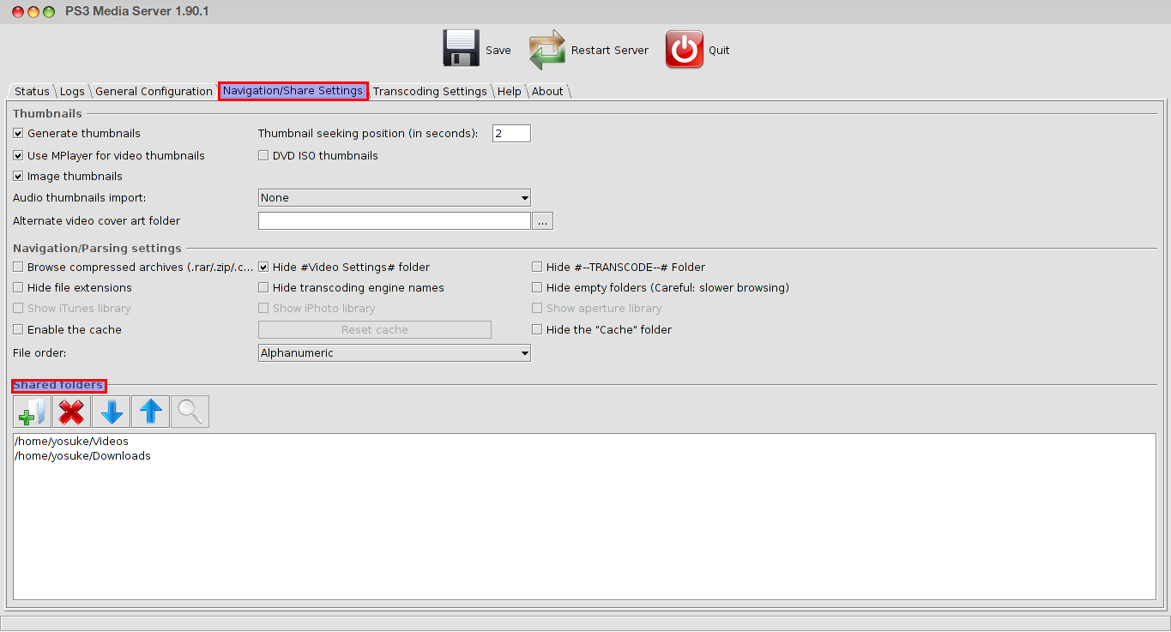
Task: Enable DVD ISO thumbnails
Action: coord(263,156)
